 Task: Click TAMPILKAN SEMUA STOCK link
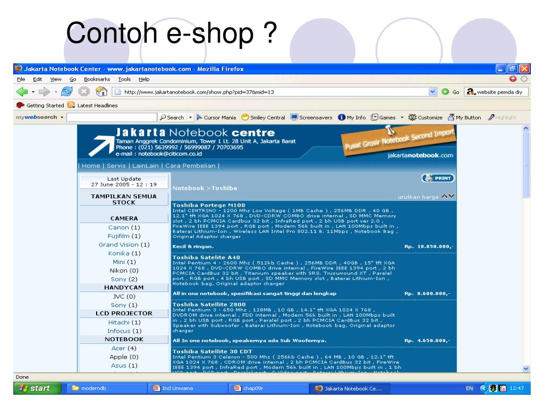tap(124, 199)
